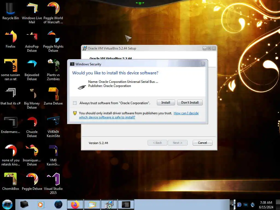Open Bejeweled Deluxe desktop icon
The height and width of the screenshot is (210, 280).
pos(32,69)
